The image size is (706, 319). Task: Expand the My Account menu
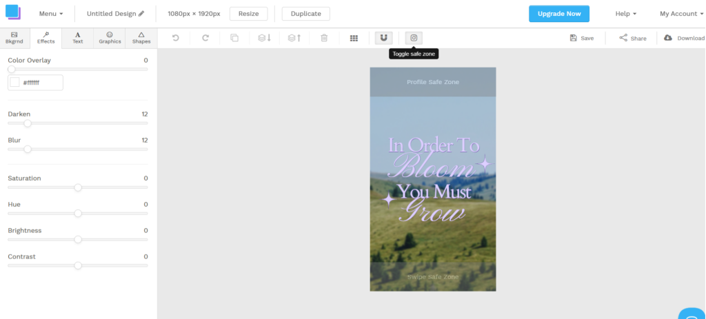point(682,14)
